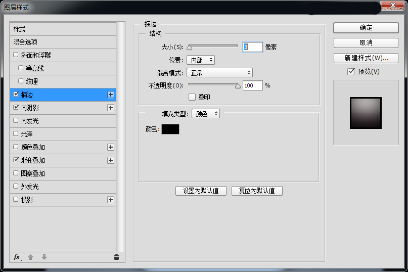This screenshot has height=272, width=408.
Task: Click the plus icon beside 渐变叠加
Action: coord(111,160)
